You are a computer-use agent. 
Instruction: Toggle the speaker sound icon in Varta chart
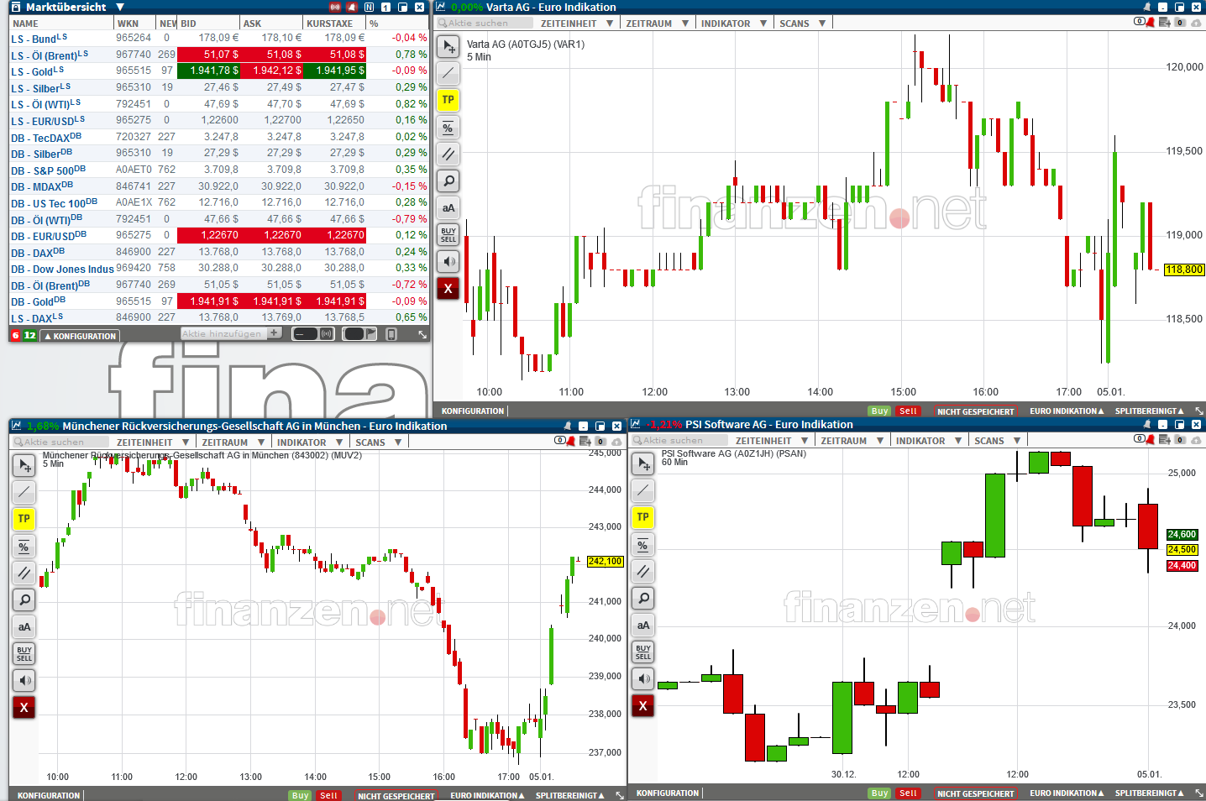click(x=448, y=262)
